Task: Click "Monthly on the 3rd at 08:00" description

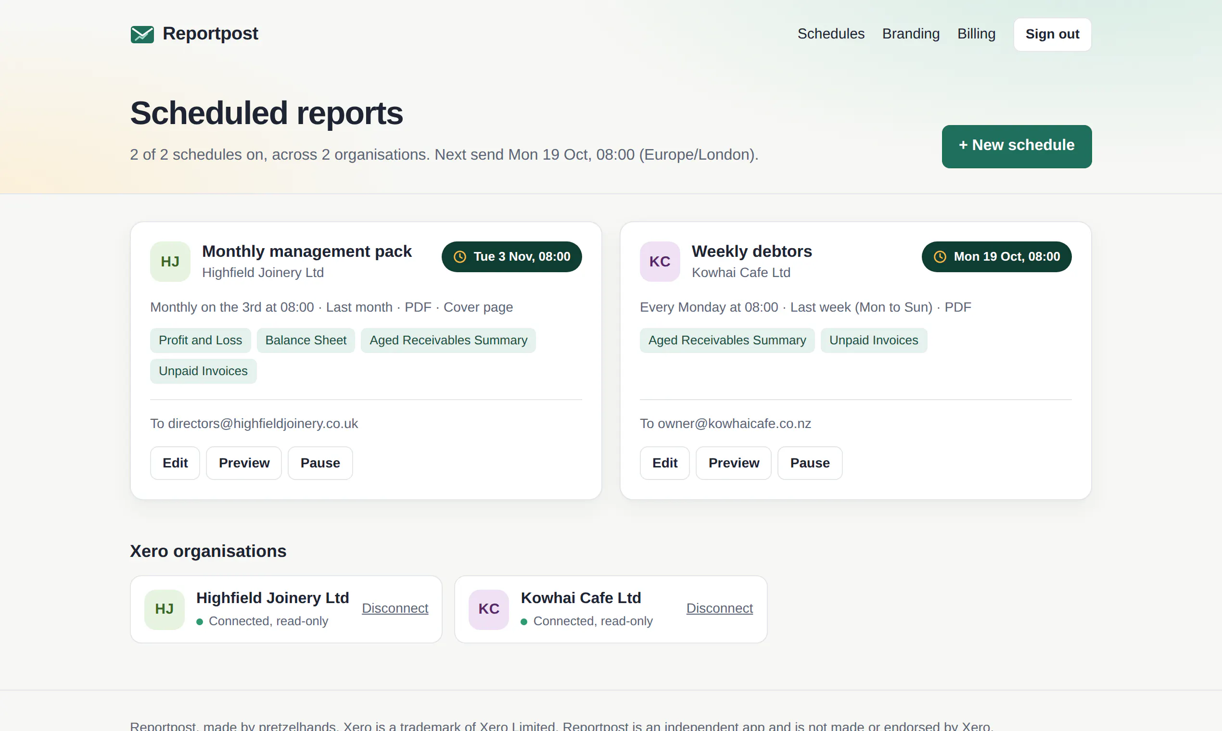Action: 232,307
